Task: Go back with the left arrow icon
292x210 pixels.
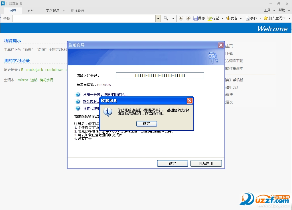Action: (x=181, y=18)
